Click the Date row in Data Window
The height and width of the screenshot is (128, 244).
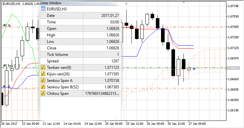pos(80,16)
